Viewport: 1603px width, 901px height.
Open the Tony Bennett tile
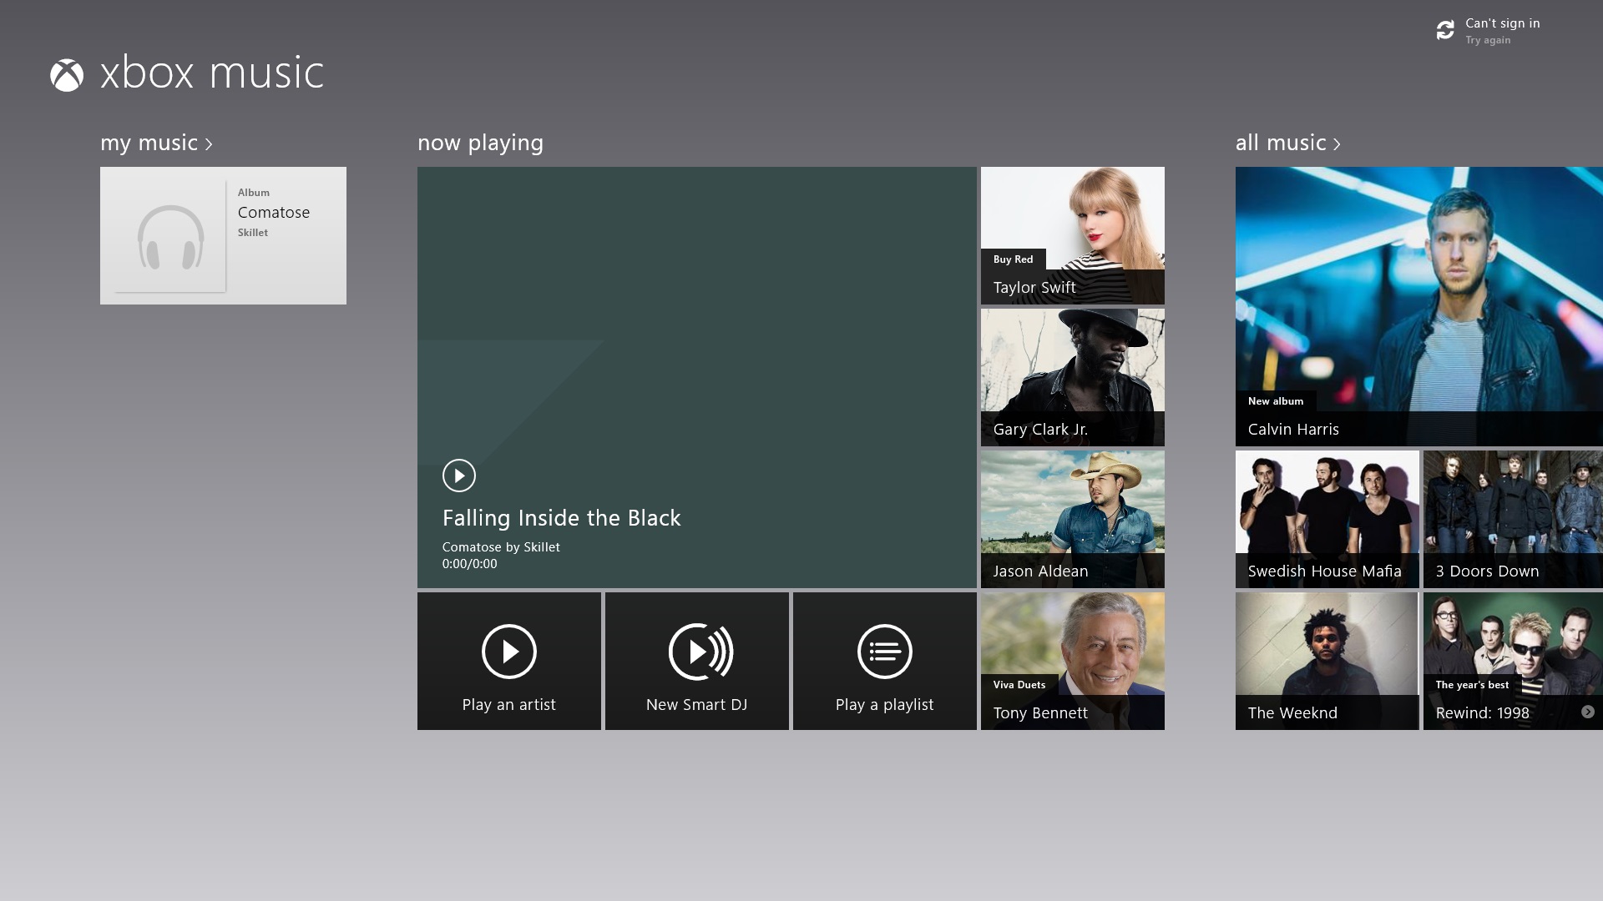click(x=1073, y=661)
